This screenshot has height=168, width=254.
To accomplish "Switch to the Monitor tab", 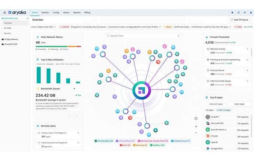I will pyautogui.click(x=45, y=12).
